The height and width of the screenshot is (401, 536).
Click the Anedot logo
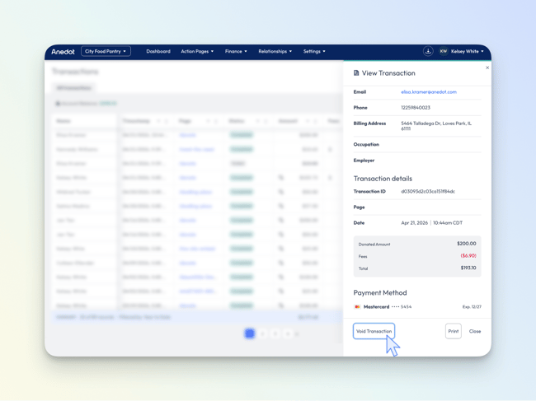click(63, 52)
